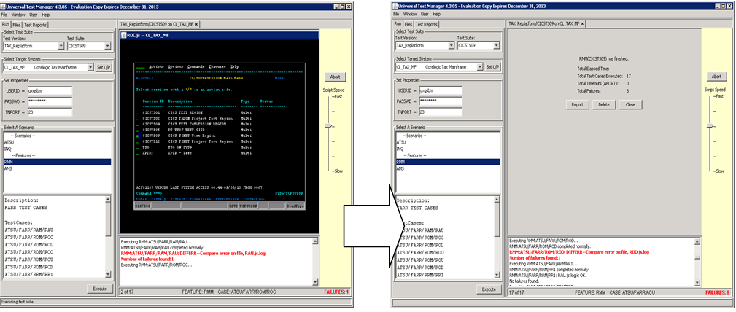Select RMM feature in finished-results window
Image resolution: width=736 pixels, height=312 pixels.
pos(447,161)
